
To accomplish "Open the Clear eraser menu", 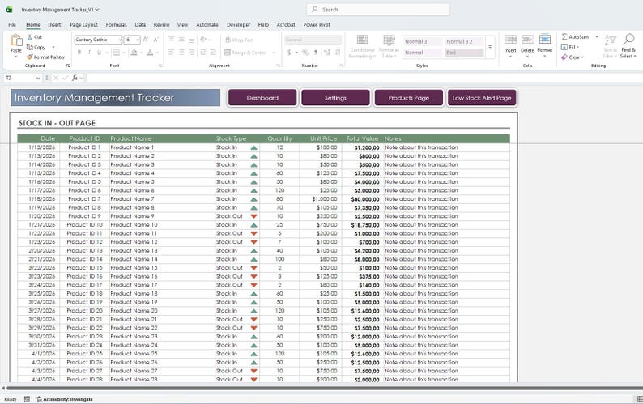I will coord(573,57).
